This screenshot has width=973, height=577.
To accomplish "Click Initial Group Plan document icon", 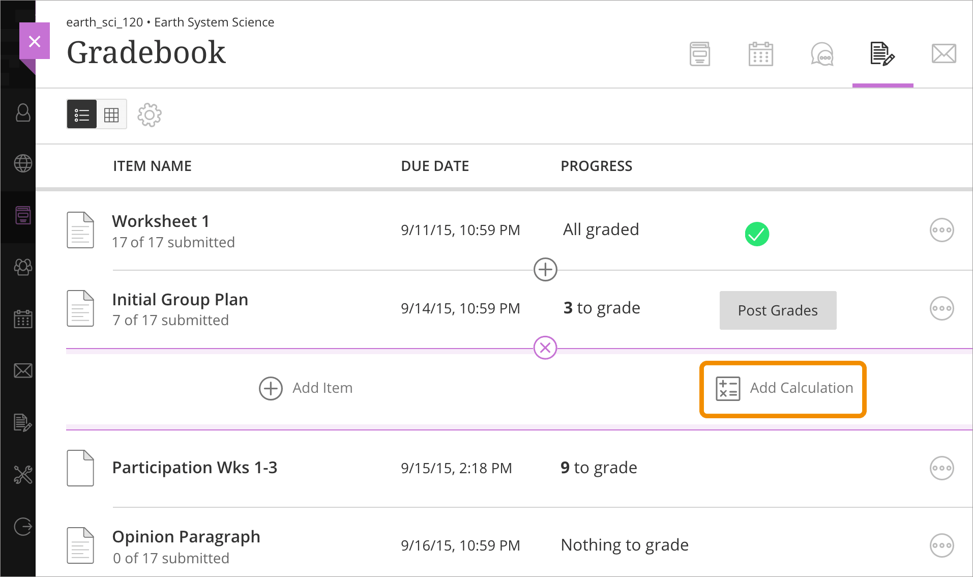I will (x=80, y=308).
